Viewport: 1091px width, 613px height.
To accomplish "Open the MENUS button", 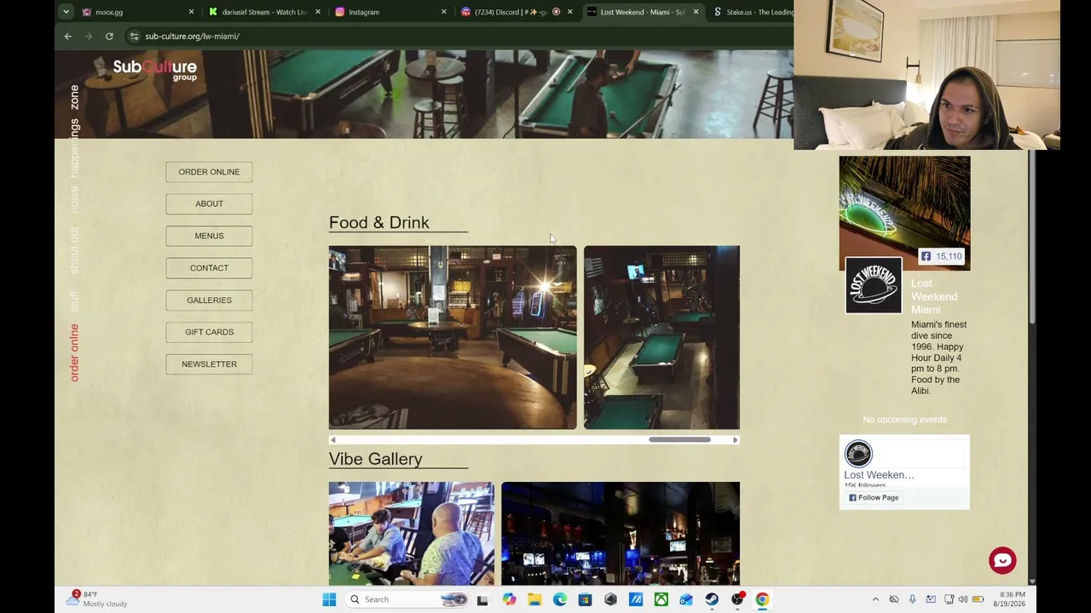I will click(x=209, y=236).
